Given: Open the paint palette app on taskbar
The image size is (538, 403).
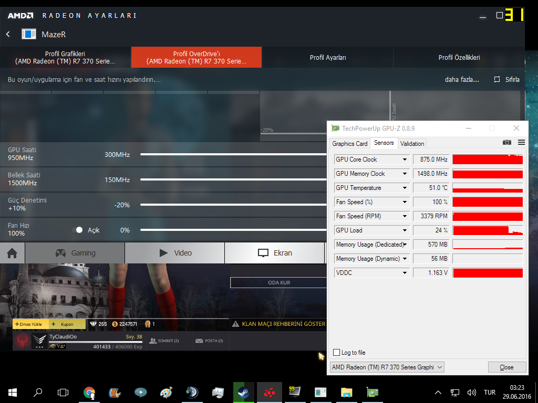Looking at the screenshot, I should point(167,393).
